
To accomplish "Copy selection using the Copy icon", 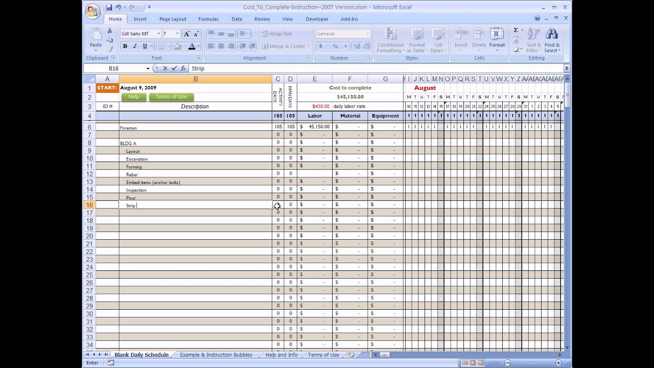I will [109, 39].
